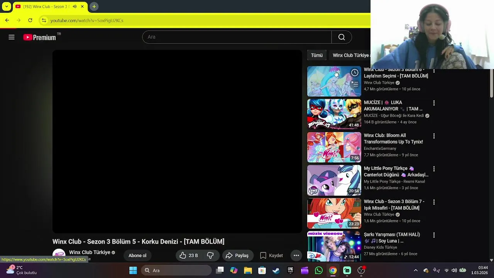The image size is (494, 278).
Task: Click the youtube.com address bar URL
Action: click(87, 20)
